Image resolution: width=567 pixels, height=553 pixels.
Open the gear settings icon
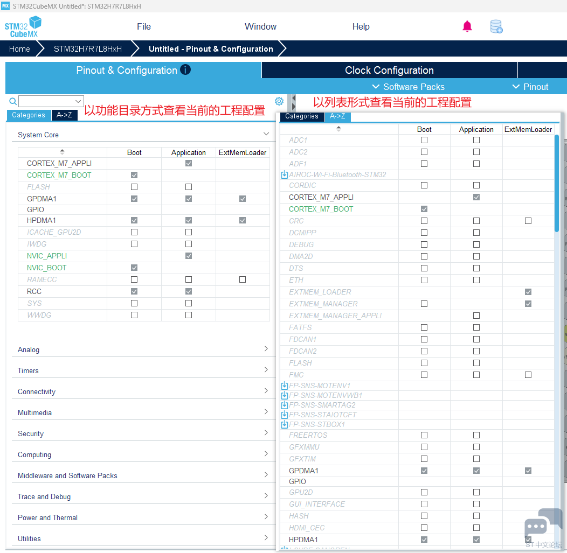(x=279, y=101)
